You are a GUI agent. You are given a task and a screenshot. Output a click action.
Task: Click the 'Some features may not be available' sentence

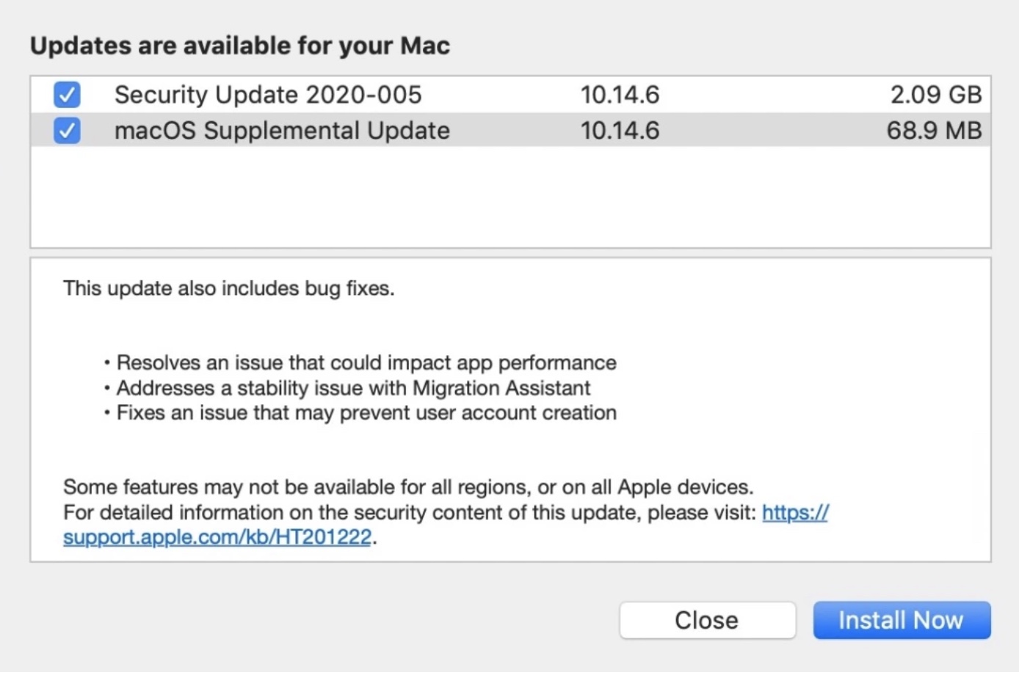click(x=408, y=487)
